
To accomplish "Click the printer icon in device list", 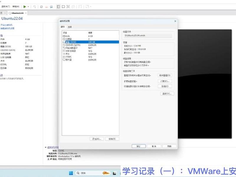I will click(64, 57).
